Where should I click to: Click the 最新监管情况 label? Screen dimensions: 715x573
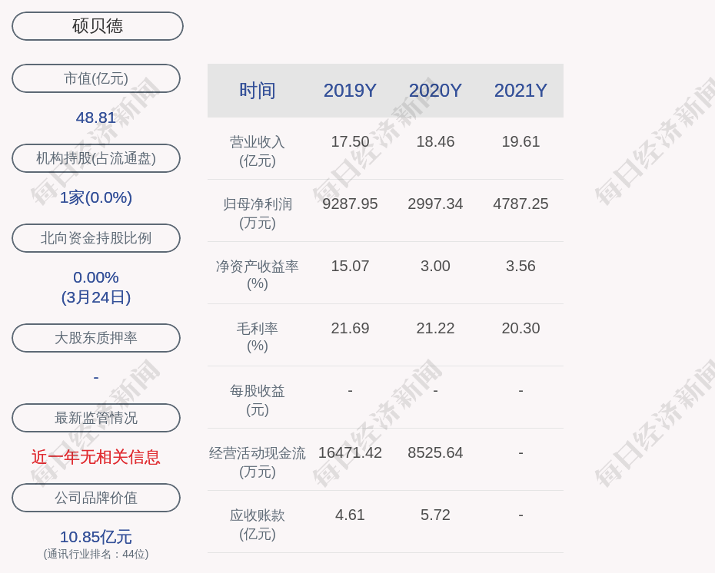[96, 418]
